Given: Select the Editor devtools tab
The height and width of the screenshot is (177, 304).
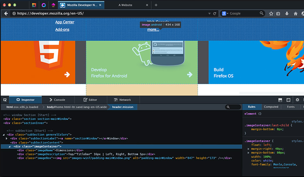Looking at the screenshot, I should coord(90,100).
